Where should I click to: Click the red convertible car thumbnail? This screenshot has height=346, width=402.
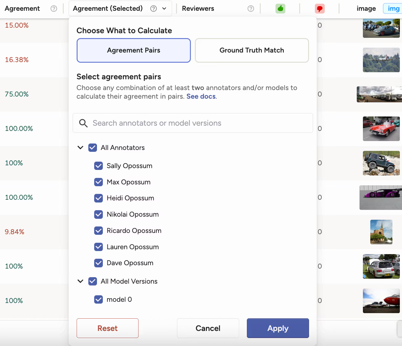pyautogui.click(x=381, y=129)
